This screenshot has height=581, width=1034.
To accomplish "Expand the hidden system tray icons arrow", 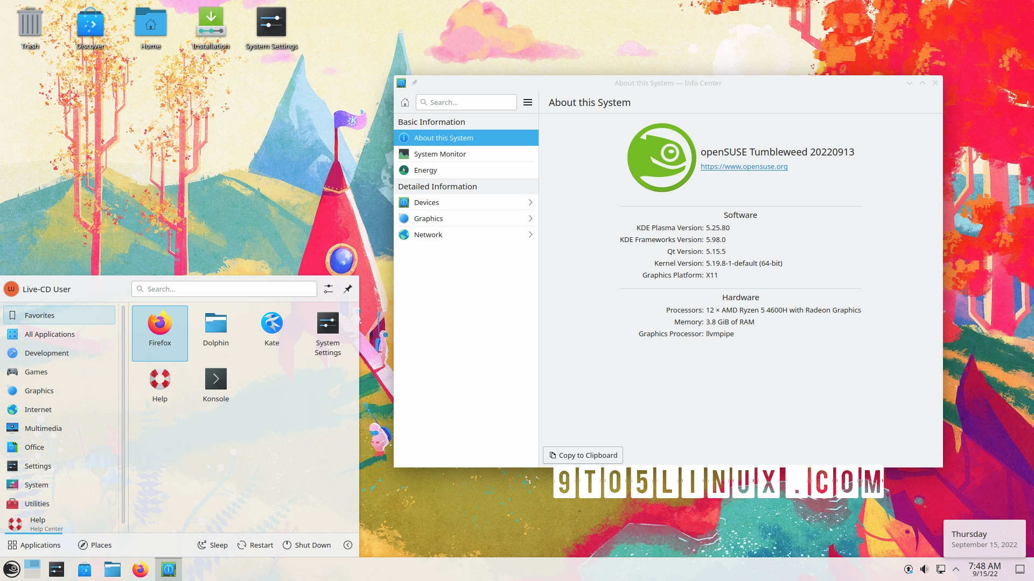I will 956,569.
